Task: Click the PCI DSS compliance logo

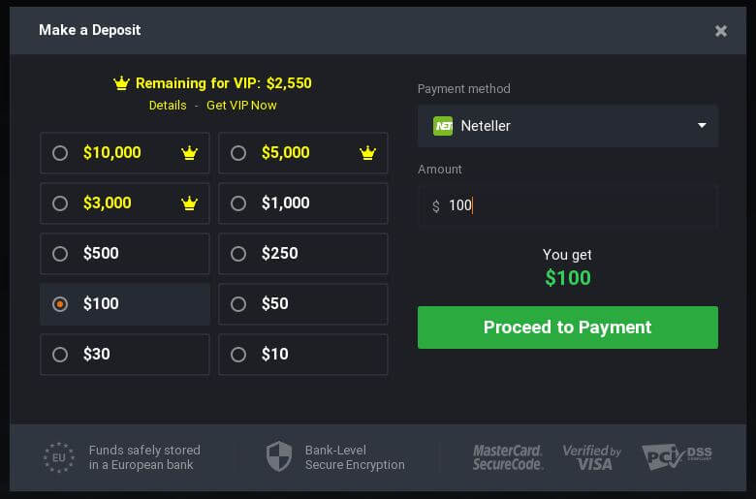Action: point(677,456)
